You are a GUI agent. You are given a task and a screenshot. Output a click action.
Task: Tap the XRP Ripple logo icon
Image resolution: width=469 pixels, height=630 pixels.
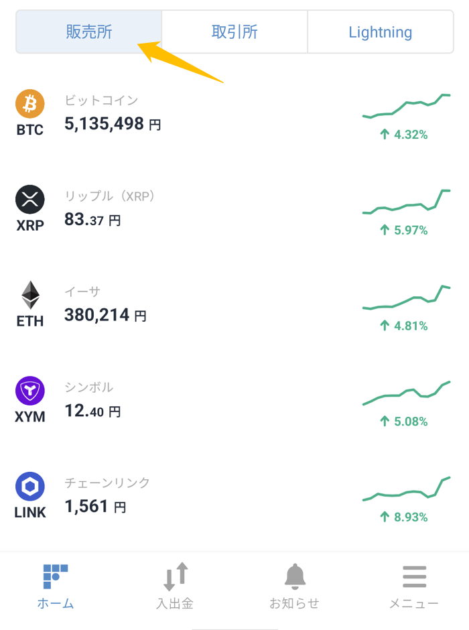(30, 199)
